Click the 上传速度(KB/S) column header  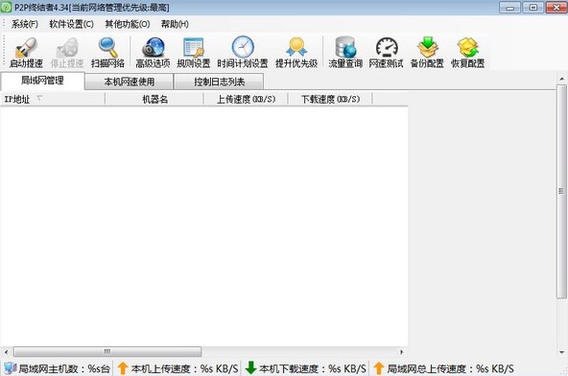point(246,99)
